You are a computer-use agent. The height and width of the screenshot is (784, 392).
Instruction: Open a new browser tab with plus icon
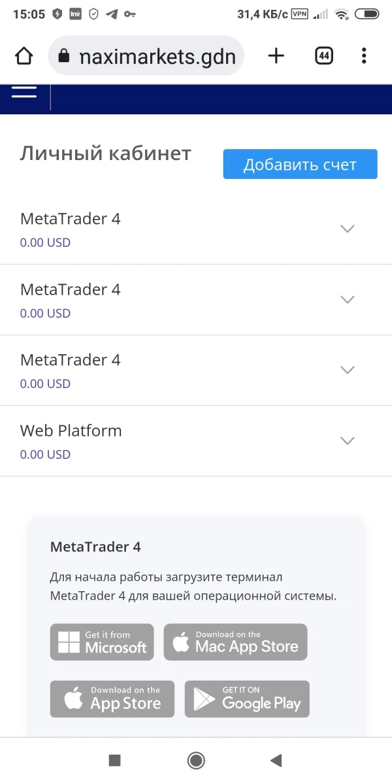[276, 56]
